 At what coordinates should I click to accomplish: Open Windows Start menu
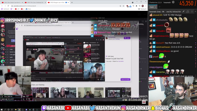(x=2, y=110)
